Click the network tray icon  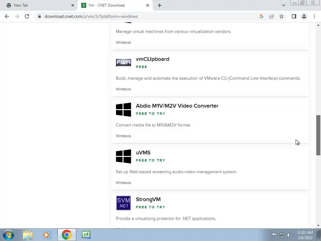coord(282,235)
